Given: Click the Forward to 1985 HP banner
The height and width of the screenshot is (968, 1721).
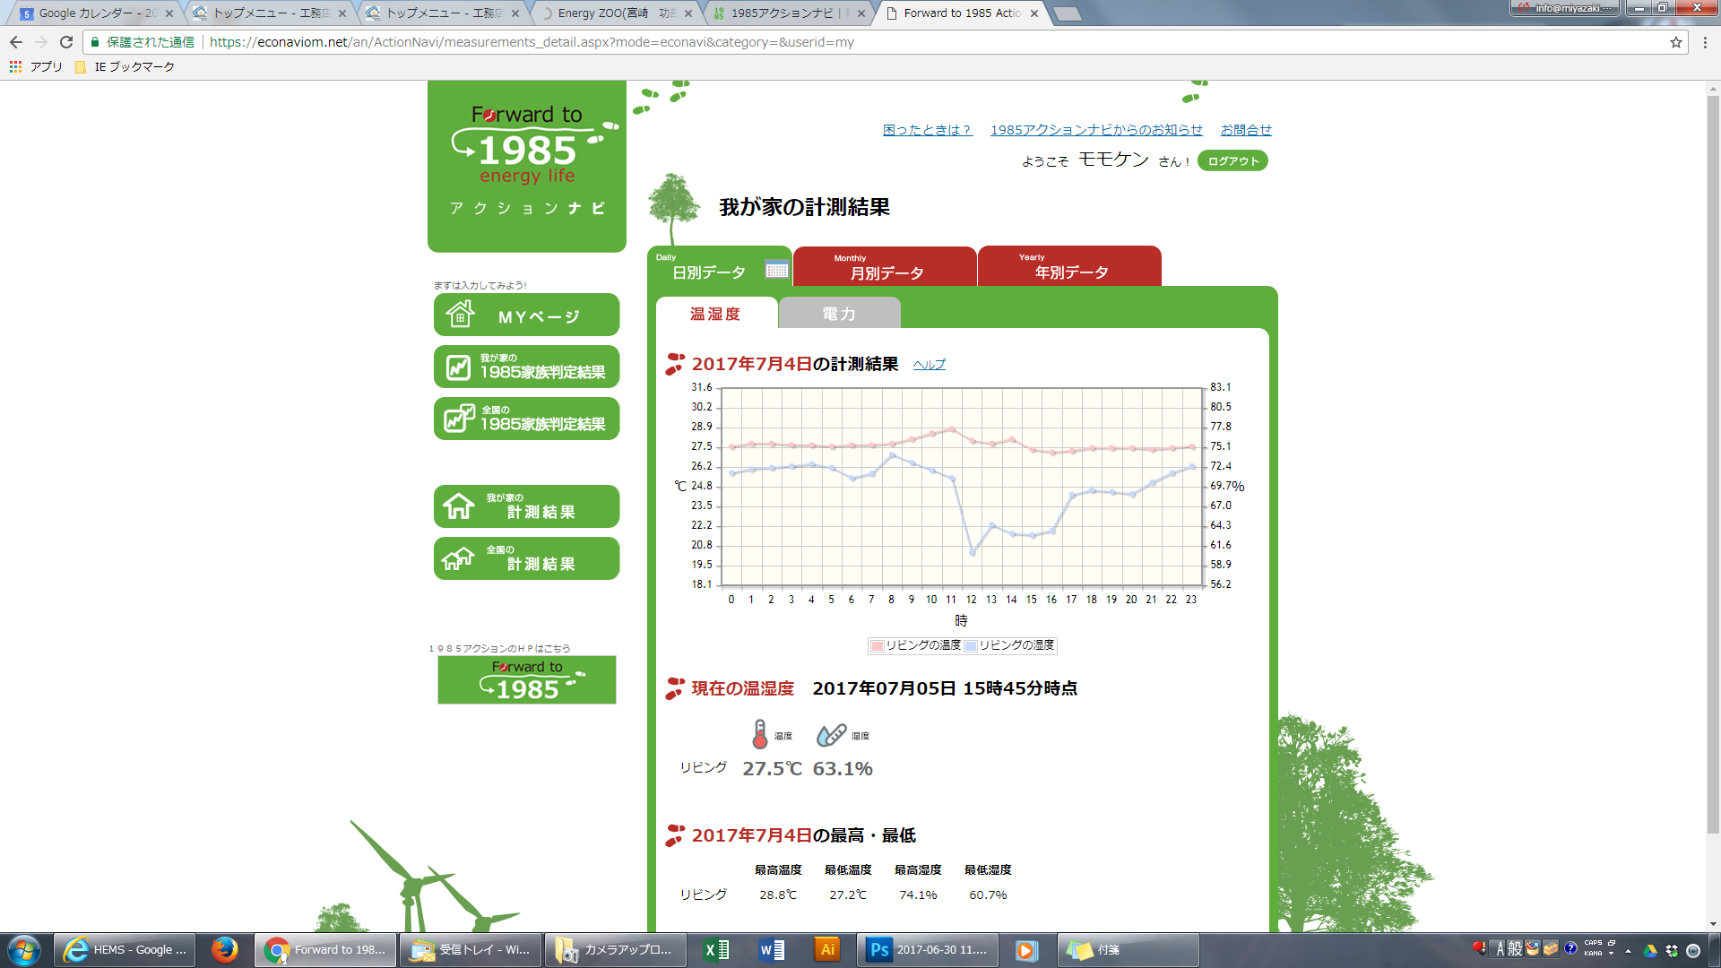Looking at the screenshot, I should (x=527, y=679).
